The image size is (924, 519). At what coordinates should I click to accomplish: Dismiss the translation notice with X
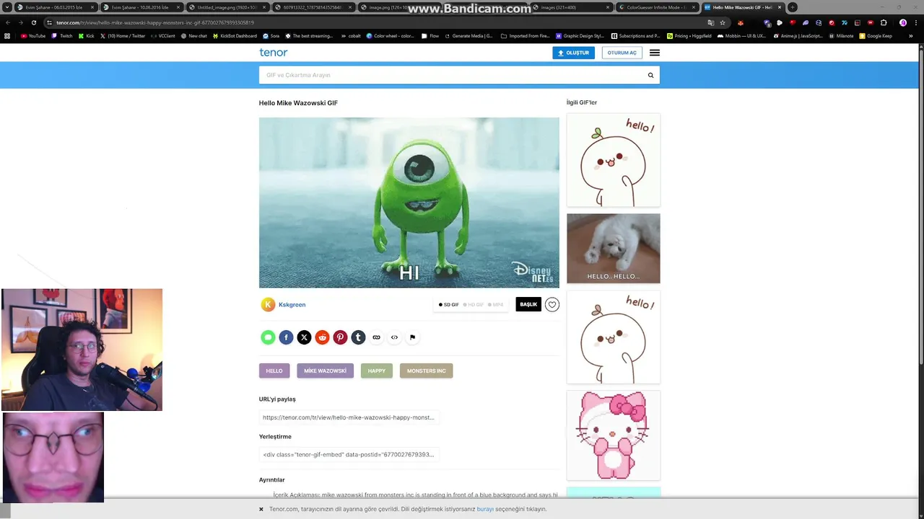pos(261,509)
